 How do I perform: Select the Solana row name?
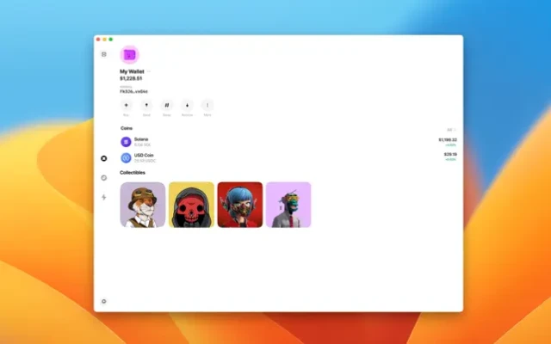tap(141, 139)
